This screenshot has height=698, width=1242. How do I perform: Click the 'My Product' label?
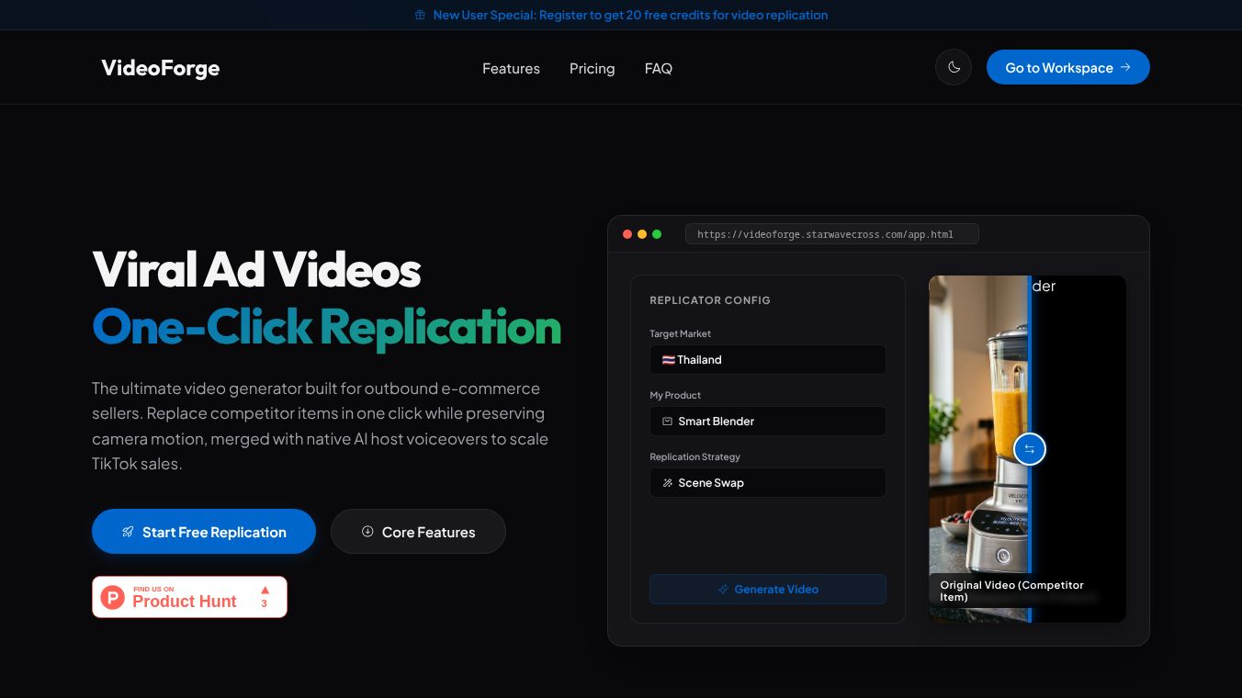[x=675, y=395]
